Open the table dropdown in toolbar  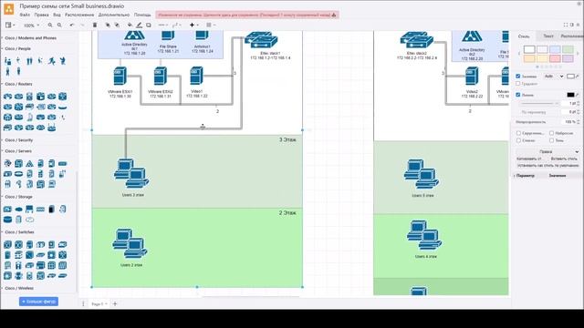pyautogui.click(x=211, y=25)
